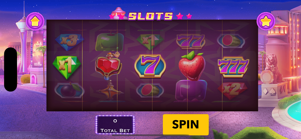Hit the yellow SPIN button
Image resolution: width=301 pixels, height=139 pixels.
[186, 125]
